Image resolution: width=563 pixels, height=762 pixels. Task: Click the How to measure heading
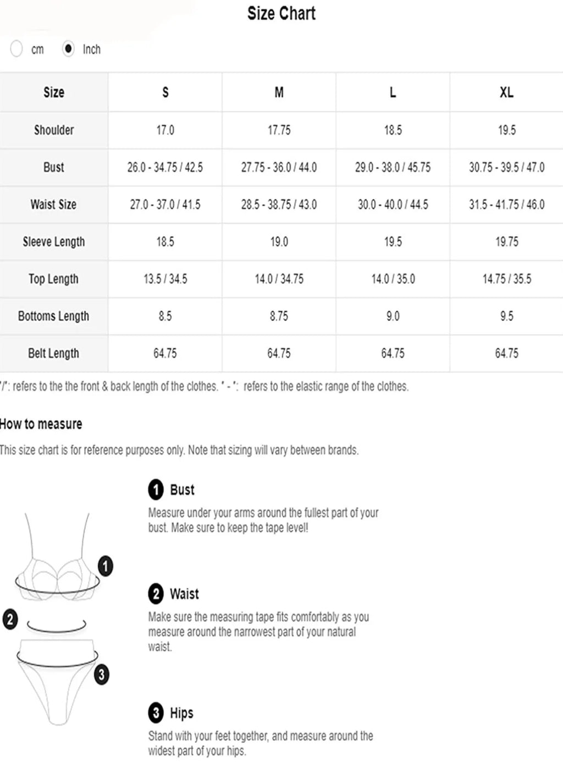coord(41,424)
